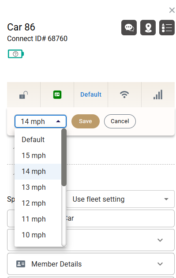Select the unlock padlock tab icon

point(23,95)
